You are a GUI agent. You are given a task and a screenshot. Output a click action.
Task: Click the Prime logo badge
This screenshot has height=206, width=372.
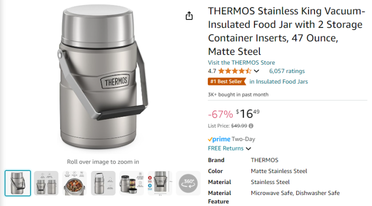point(219,139)
